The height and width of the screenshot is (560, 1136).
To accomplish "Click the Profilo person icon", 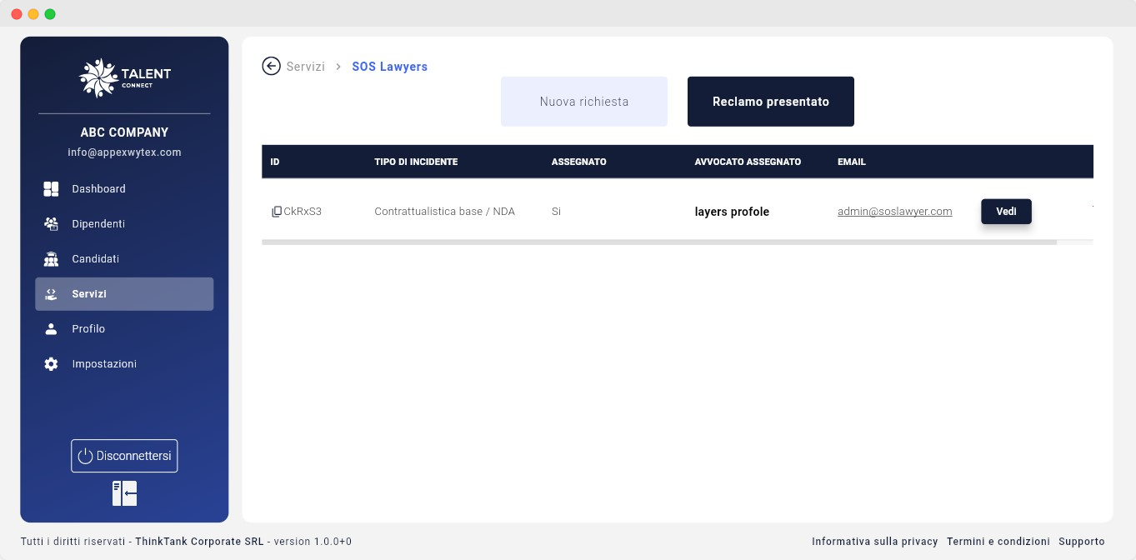I will (x=51, y=329).
